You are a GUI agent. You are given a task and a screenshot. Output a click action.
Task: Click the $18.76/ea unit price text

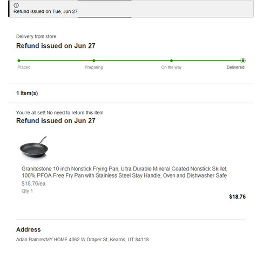click(33, 184)
